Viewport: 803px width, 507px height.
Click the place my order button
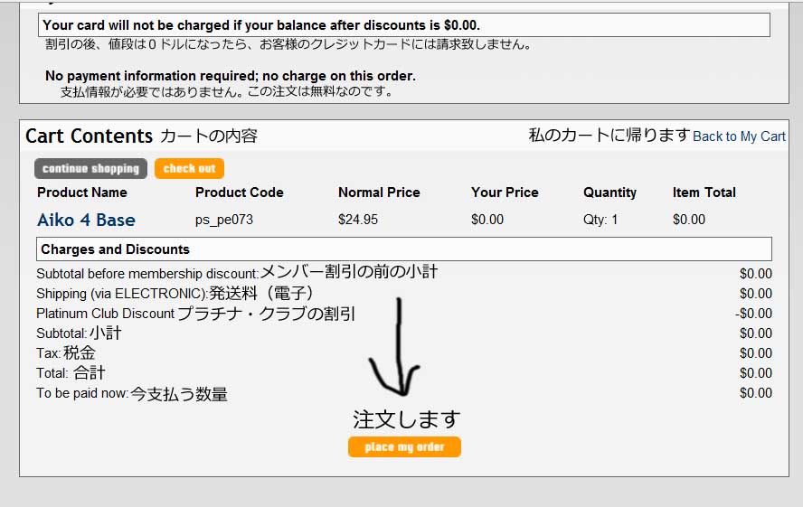coord(404,446)
